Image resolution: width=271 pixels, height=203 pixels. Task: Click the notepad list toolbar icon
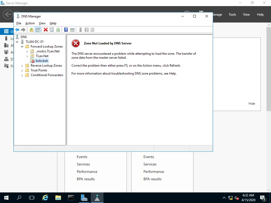pos(87,30)
